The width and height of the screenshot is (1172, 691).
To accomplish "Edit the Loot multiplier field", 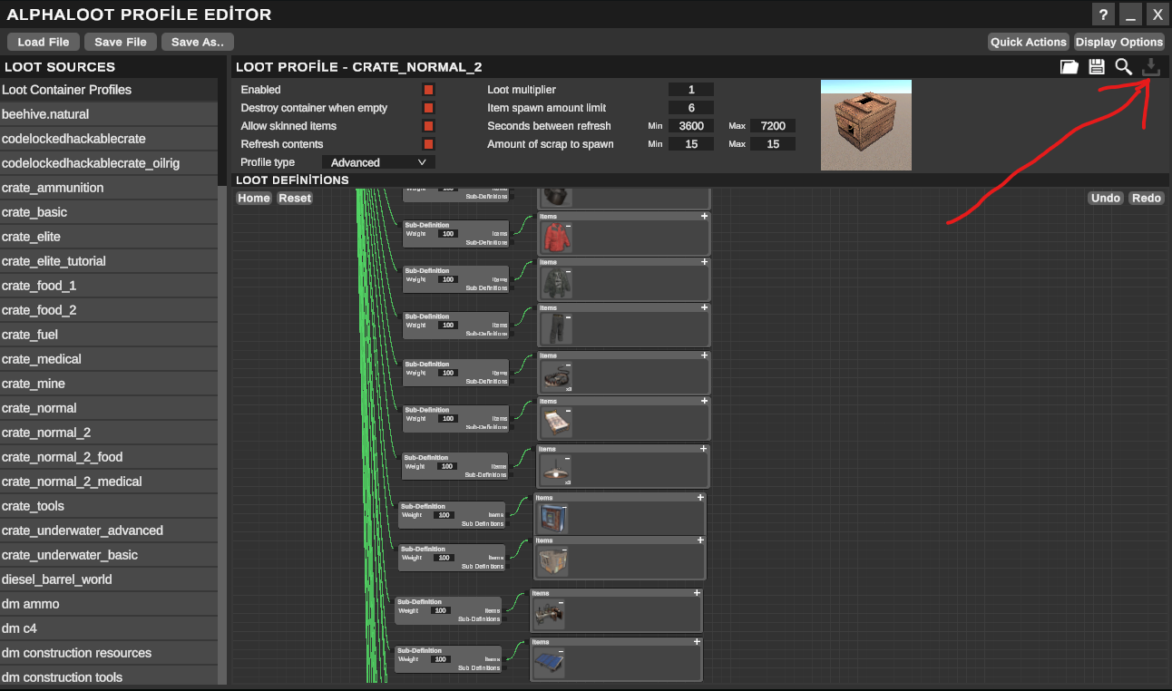I will point(691,90).
